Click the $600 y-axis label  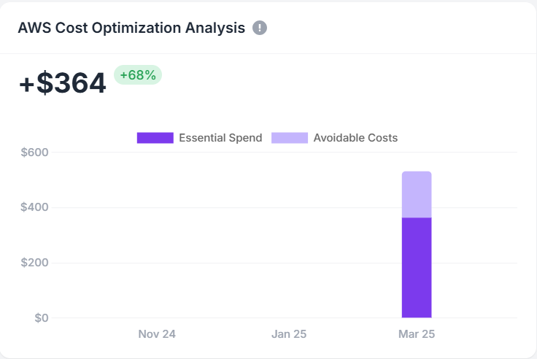[x=34, y=153]
